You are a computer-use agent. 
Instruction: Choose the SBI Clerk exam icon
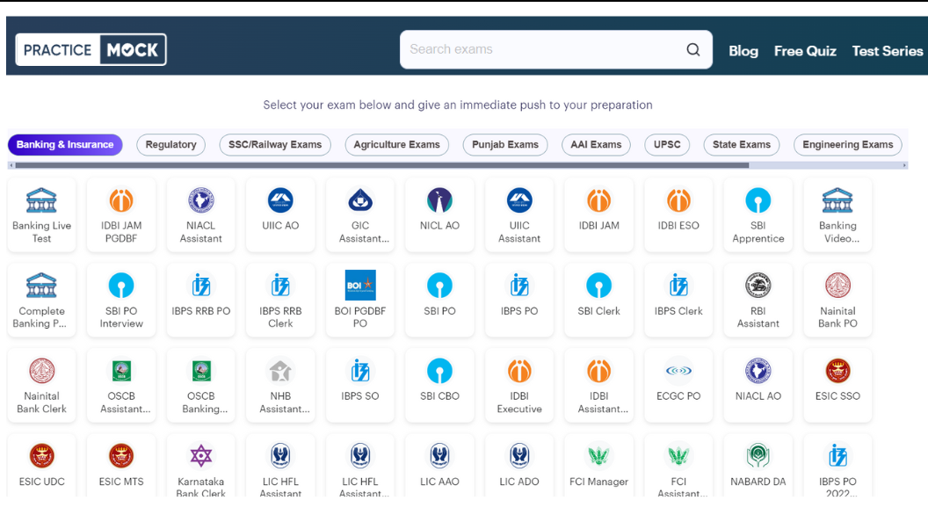tap(599, 286)
